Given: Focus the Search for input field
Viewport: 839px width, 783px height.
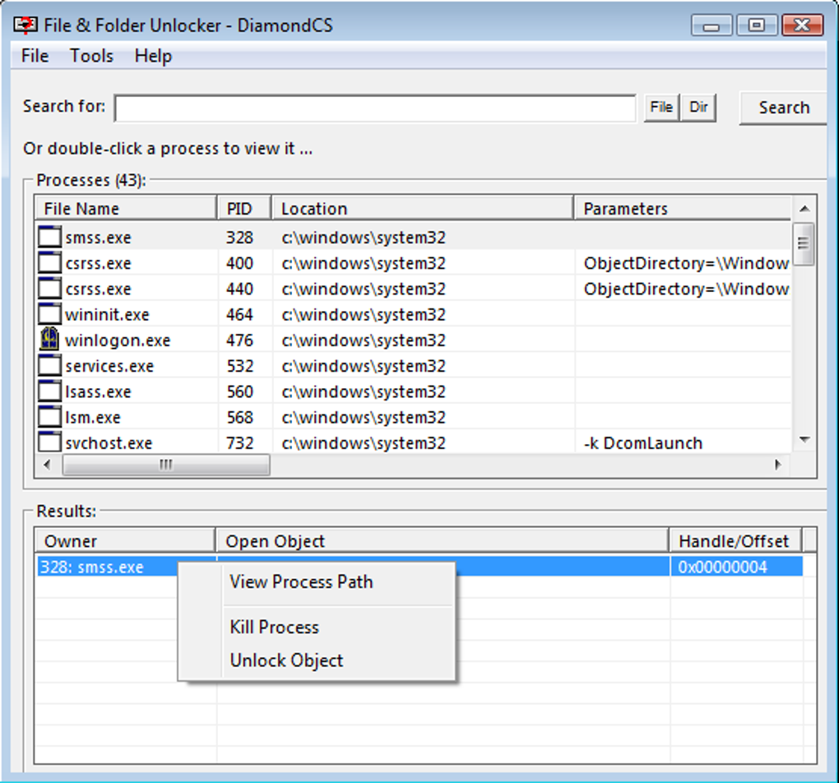Looking at the screenshot, I should coord(375,108).
